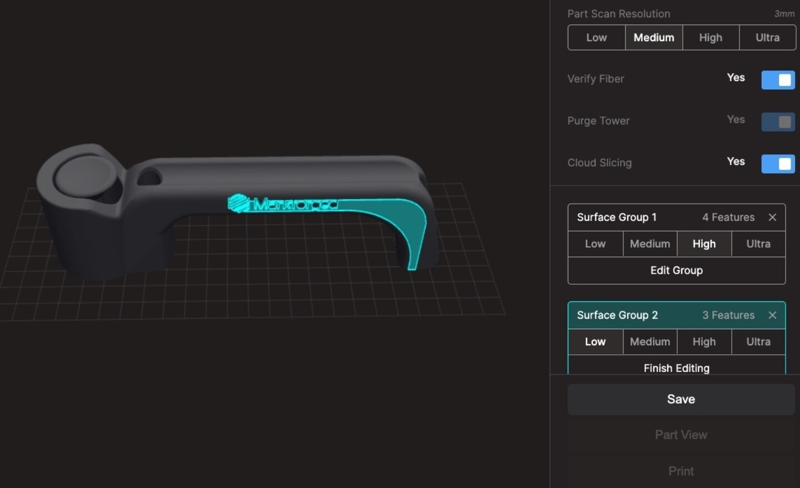This screenshot has height=488, width=800.
Task: Set Part Scan Resolution to High
Action: (711, 38)
